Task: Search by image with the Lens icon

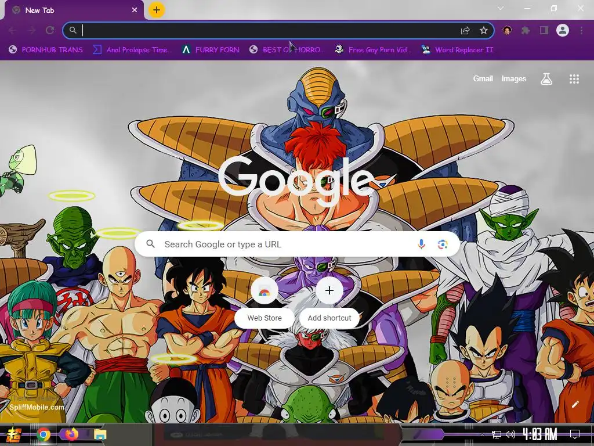Action: pyautogui.click(x=443, y=244)
